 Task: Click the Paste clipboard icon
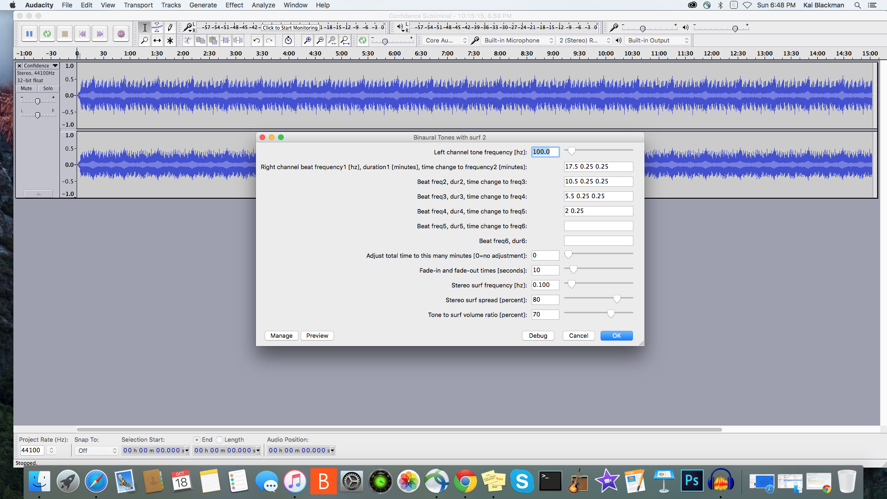click(x=213, y=41)
